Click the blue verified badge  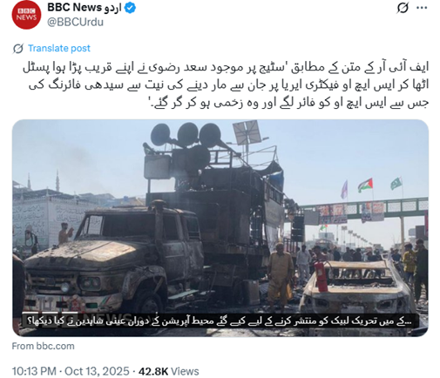click(x=130, y=8)
